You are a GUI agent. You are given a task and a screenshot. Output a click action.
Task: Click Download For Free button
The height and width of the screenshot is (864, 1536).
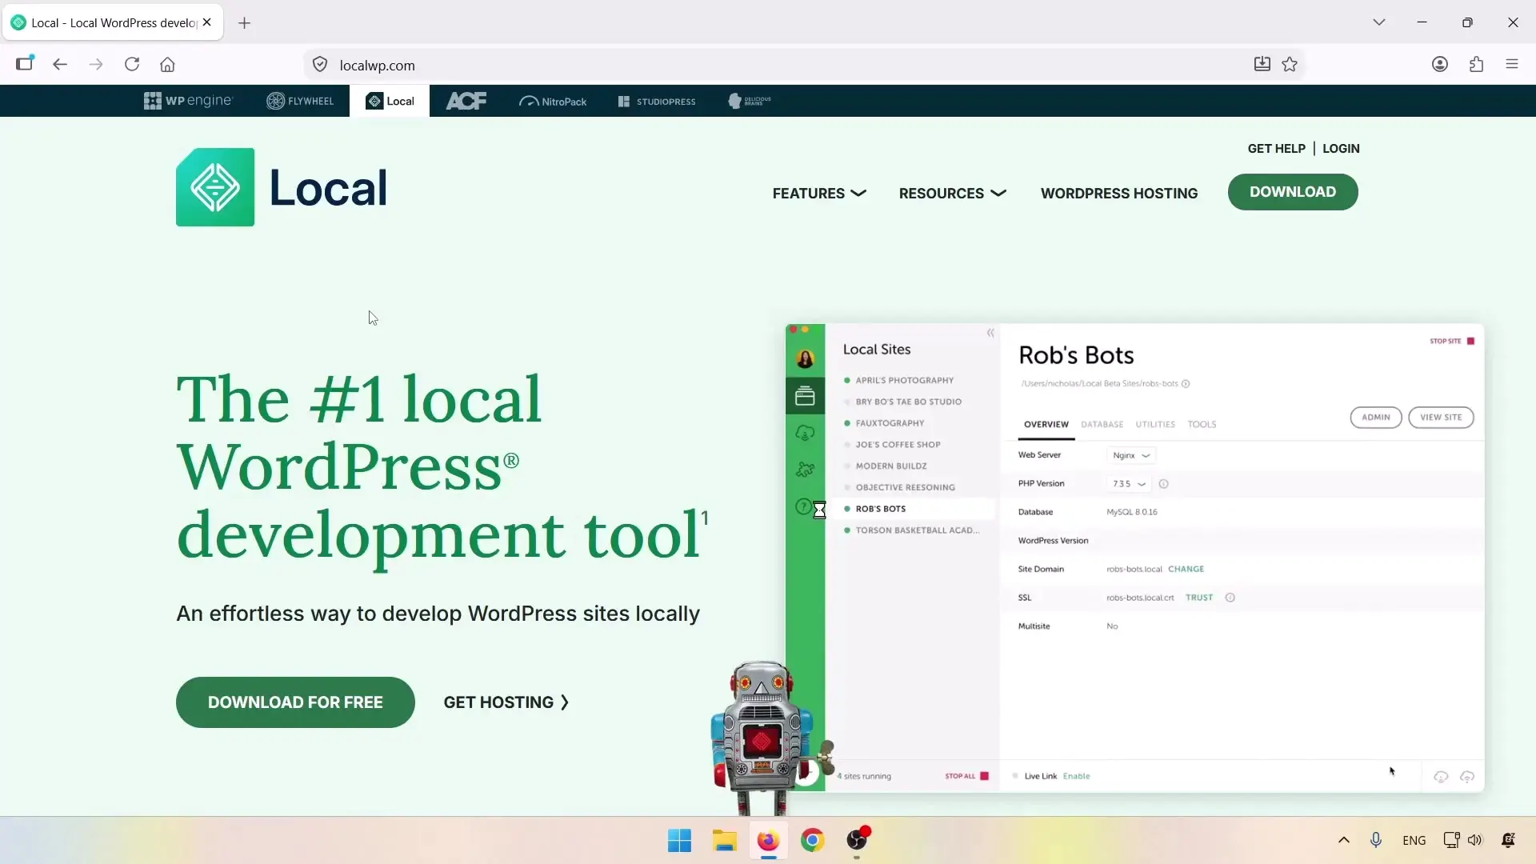(295, 702)
